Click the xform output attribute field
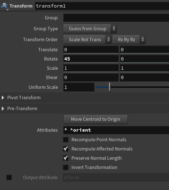The width and height of the screenshot is (169, 190). (x=116, y=177)
